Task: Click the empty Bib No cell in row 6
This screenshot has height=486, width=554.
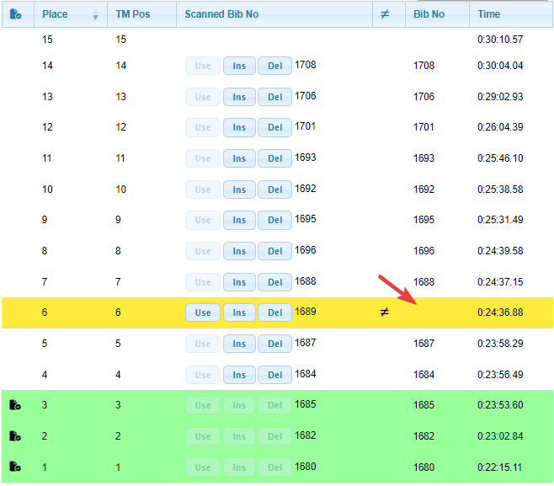Action: tap(436, 312)
